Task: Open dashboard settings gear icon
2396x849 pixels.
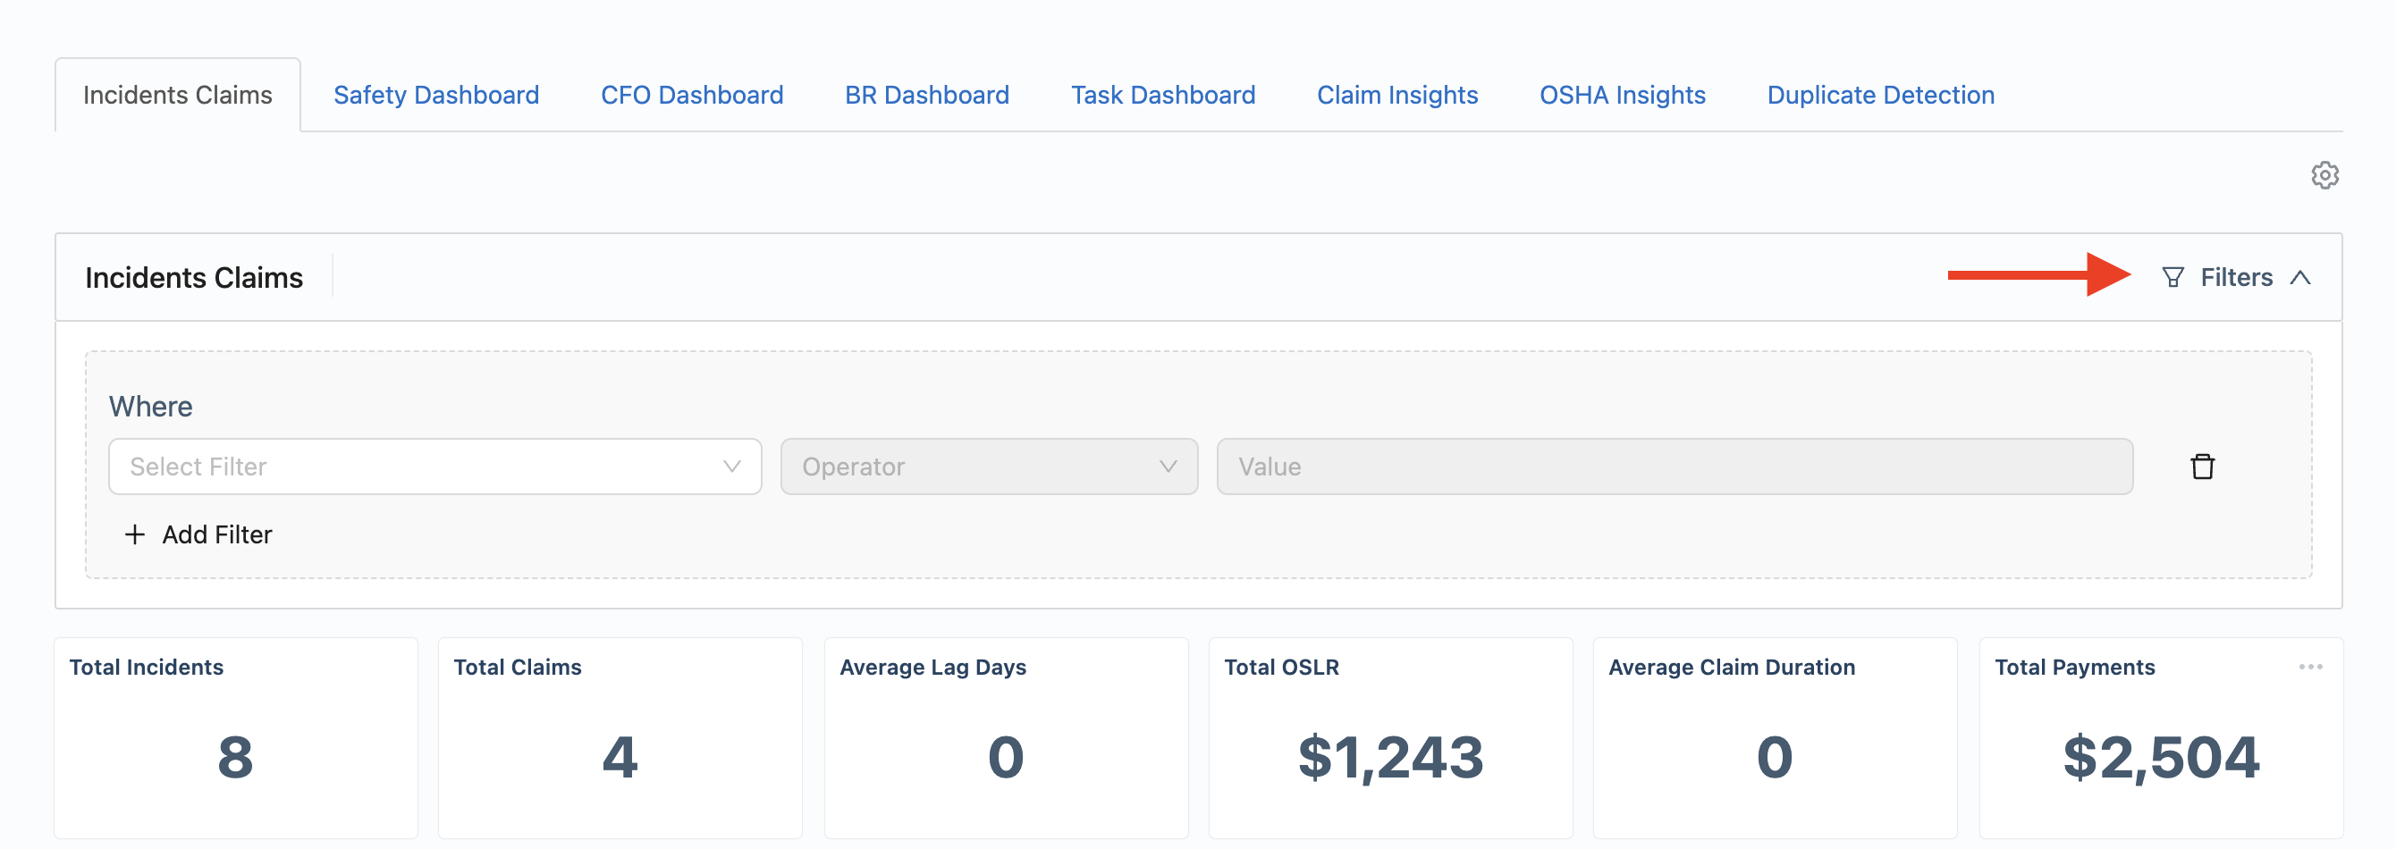Action: 2324,175
